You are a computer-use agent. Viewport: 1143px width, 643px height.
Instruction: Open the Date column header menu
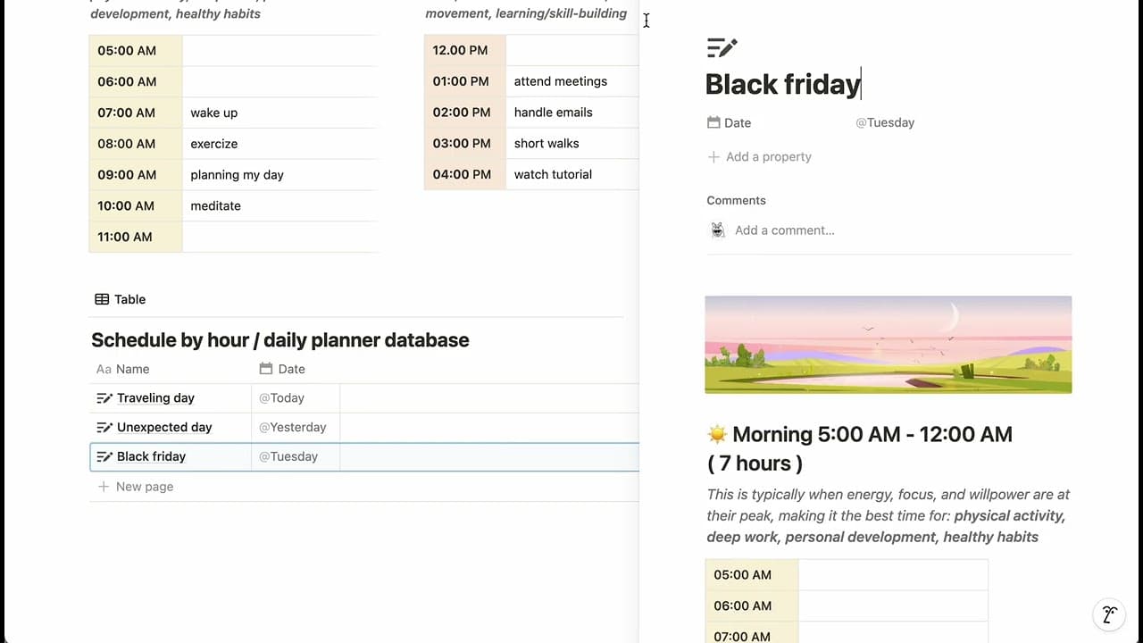click(291, 369)
